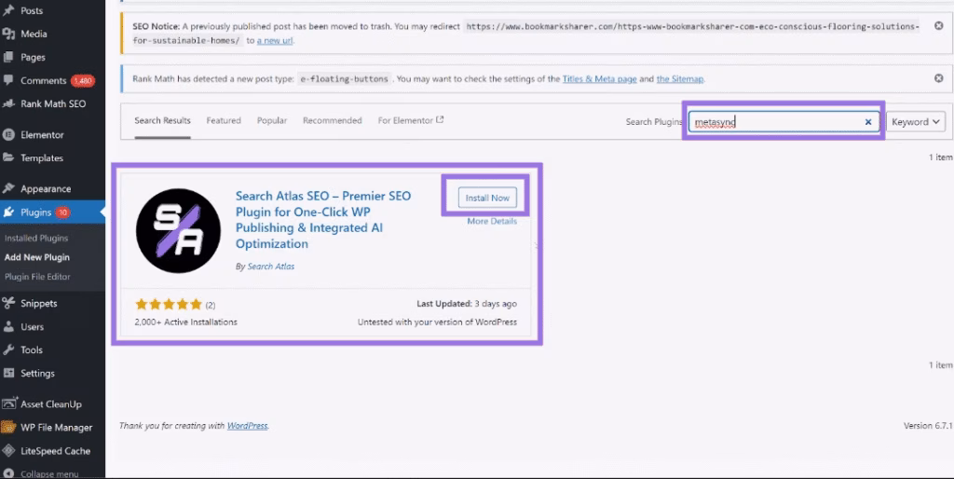The height and width of the screenshot is (479, 954).
Task: Click the Elementor icon in sidebar
Action: [x=9, y=135]
